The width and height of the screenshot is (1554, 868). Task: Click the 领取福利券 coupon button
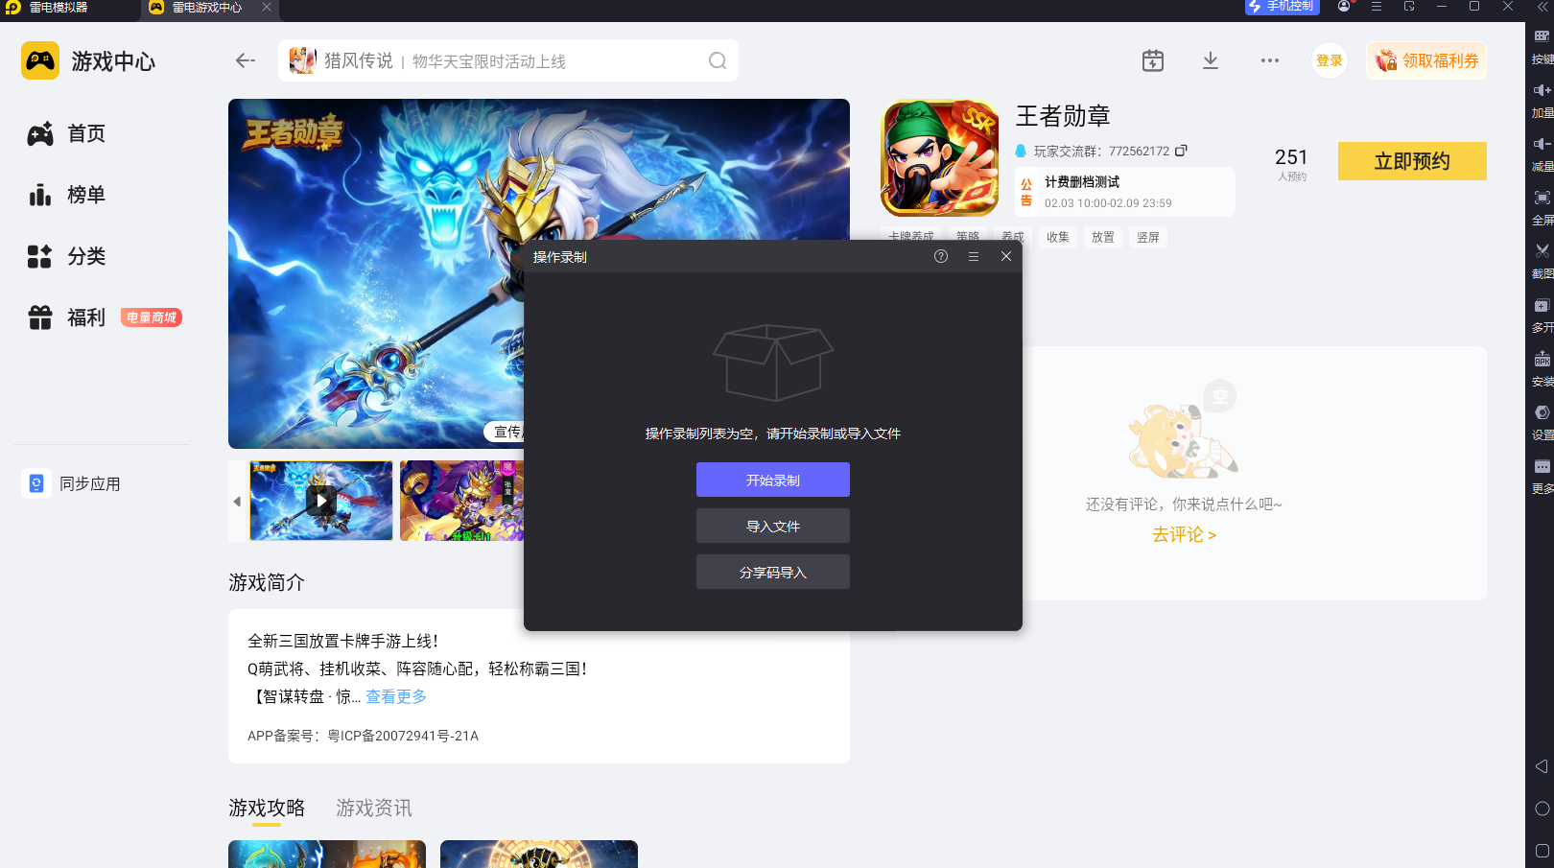click(1426, 60)
